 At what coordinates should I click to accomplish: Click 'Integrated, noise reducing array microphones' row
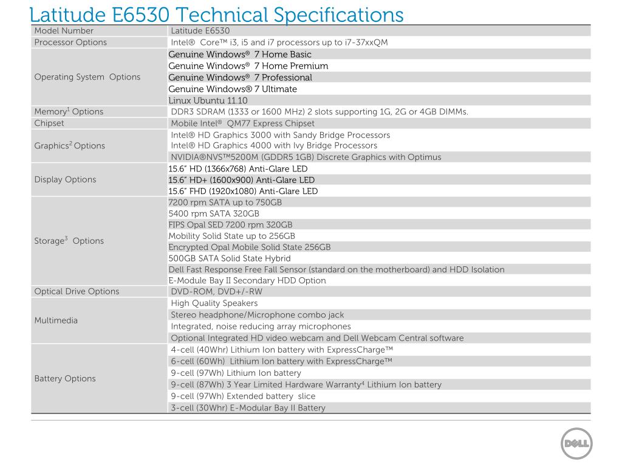tap(379, 326)
